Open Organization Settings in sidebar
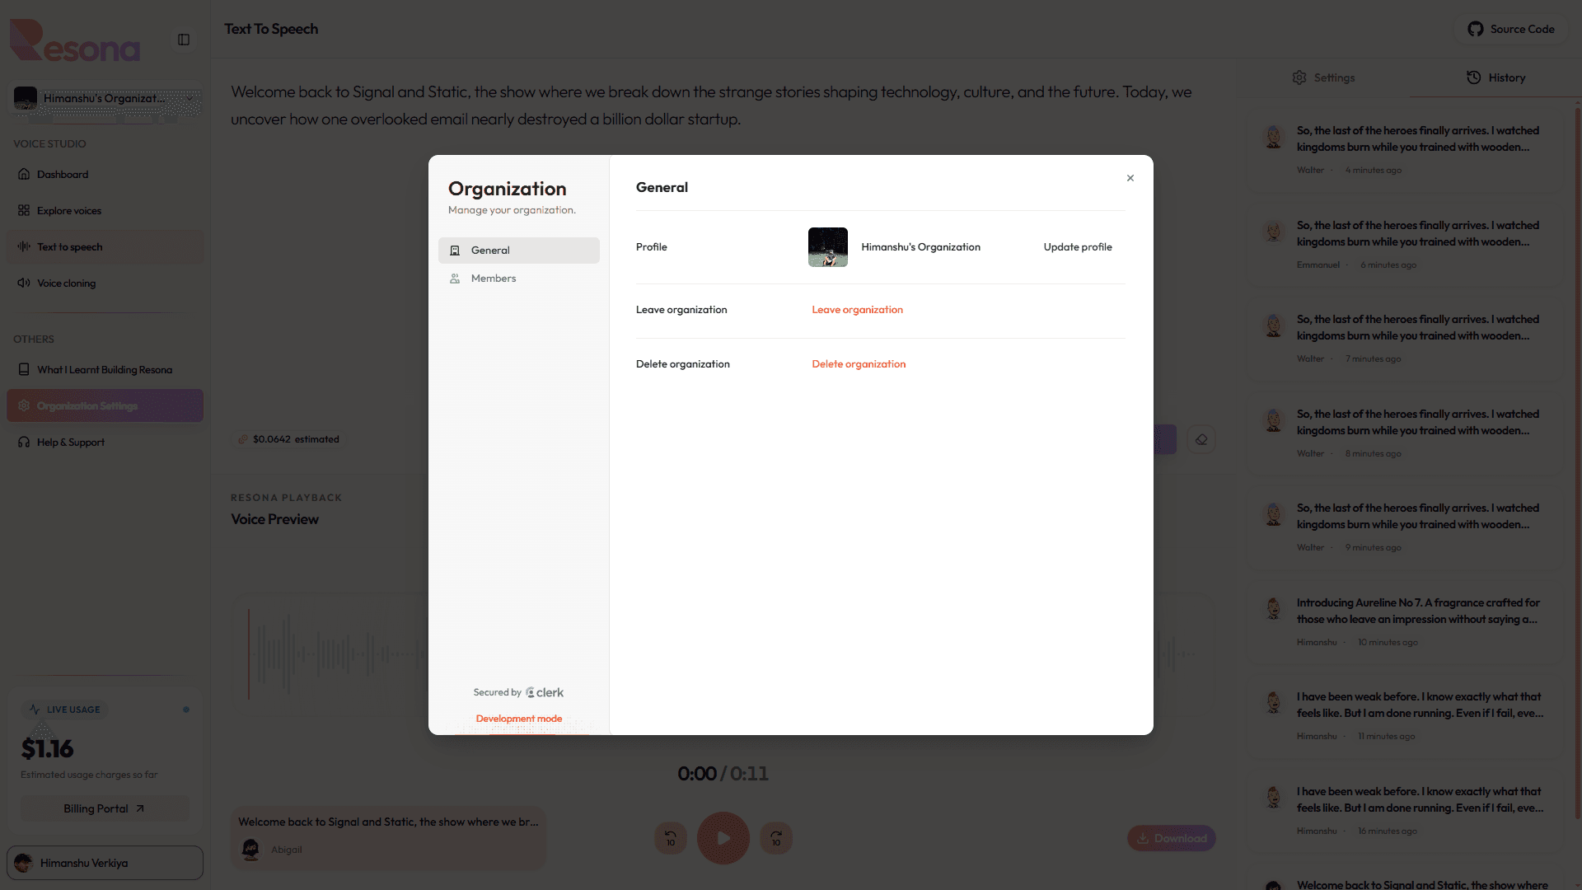Image resolution: width=1582 pixels, height=890 pixels. pyautogui.click(x=105, y=406)
